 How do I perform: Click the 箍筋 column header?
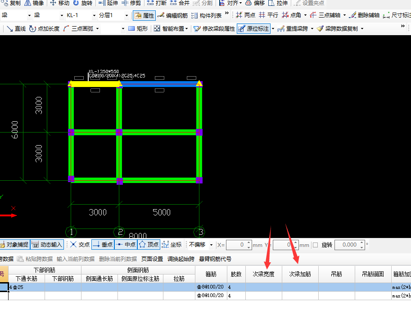tap(211, 274)
